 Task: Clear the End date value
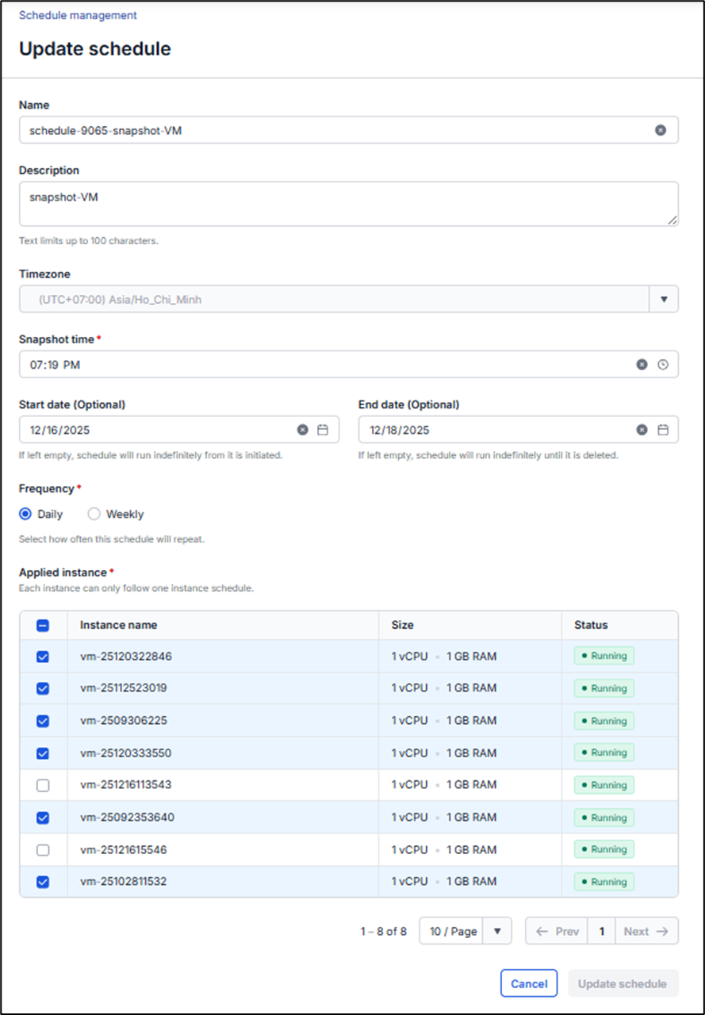click(x=642, y=430)
